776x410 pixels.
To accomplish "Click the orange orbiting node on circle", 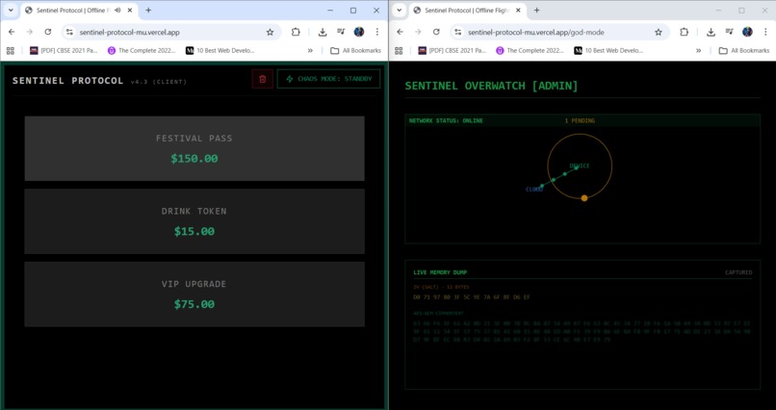I will click(x=584, y=198).
